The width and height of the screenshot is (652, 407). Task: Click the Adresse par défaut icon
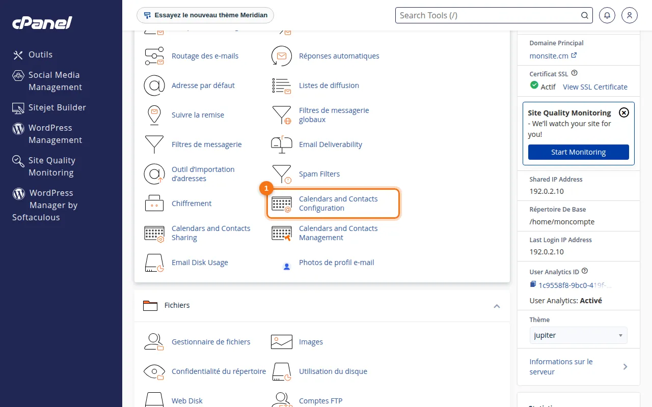(154, 85)
